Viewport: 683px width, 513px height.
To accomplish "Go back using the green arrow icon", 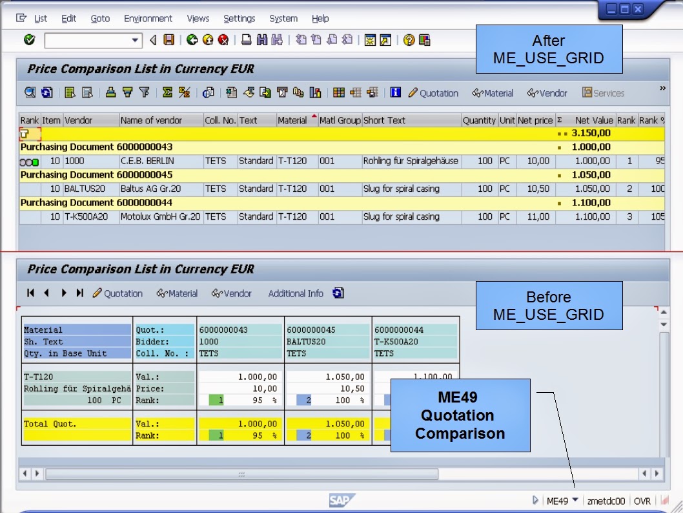I will (x=193, y=40).
